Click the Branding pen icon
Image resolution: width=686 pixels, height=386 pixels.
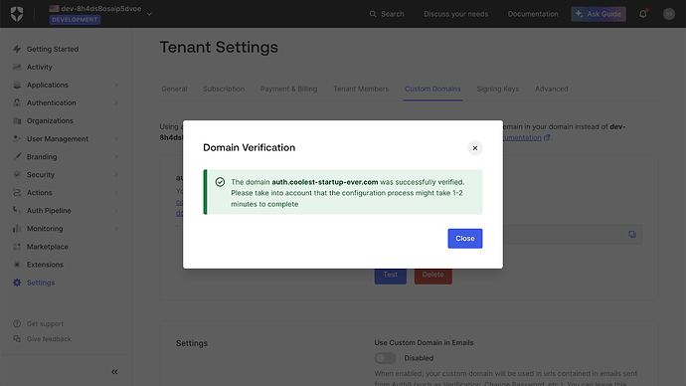17,156
